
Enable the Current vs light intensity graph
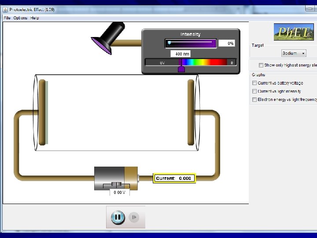coord(254,91)
